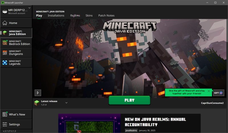Click the grass block installation icon
Viewport: 228px width, 133px height.
(x=37, y=103)
